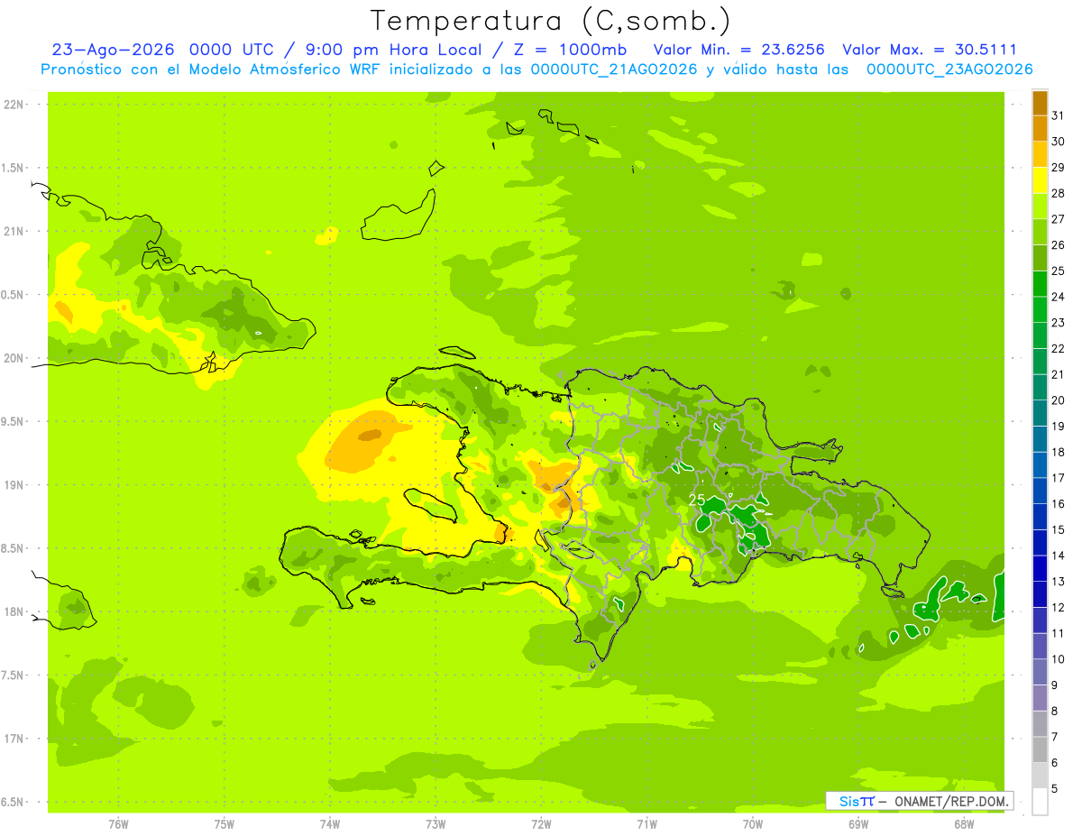Click the 0000UTC_23AGO2026 valid-until time
Screen dimensions: 1082x836
click(949, 69)
